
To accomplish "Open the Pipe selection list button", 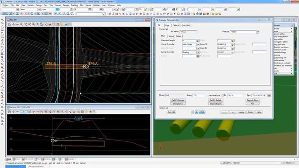I will [x=269, y=95].
